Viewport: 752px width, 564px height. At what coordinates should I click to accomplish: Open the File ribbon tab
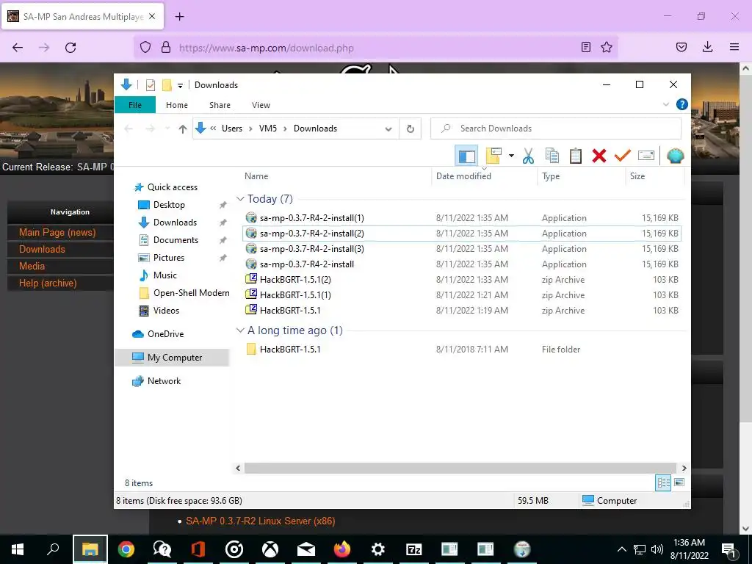(135, 105)
